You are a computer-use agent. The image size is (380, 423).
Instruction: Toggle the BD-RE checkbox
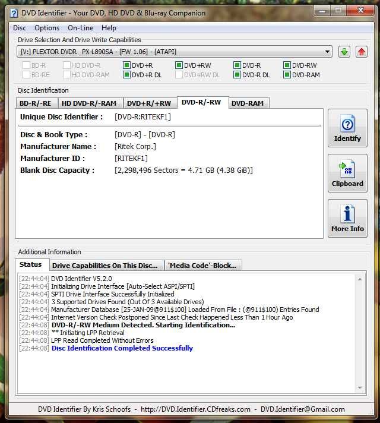pyautogui.click(x=26, y=75)
